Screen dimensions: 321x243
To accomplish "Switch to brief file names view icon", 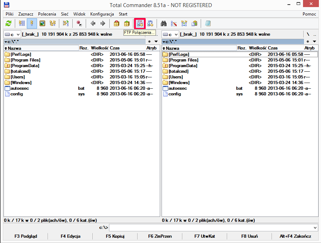I will click(22, 23).
